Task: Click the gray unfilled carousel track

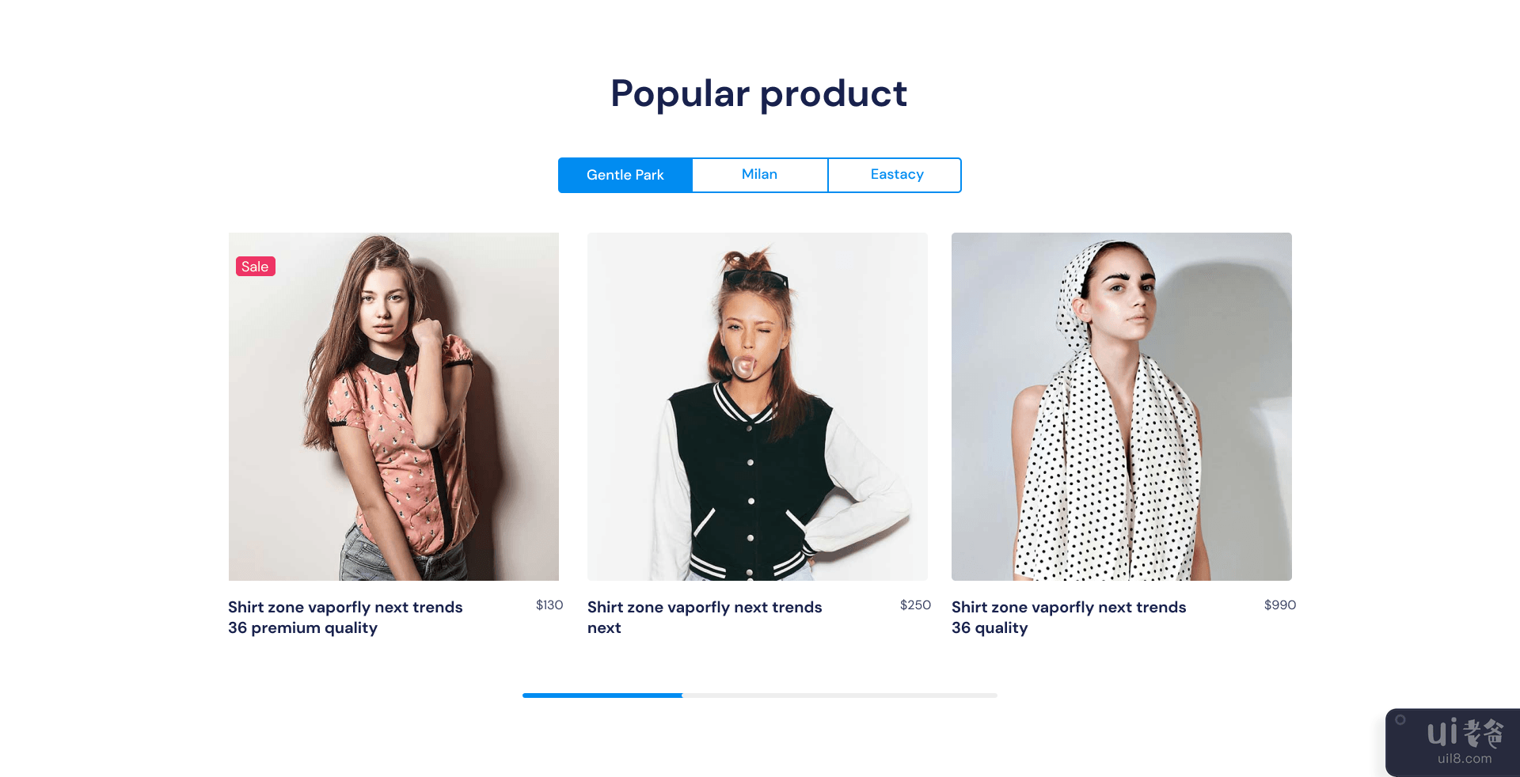Action: point(840,696)
